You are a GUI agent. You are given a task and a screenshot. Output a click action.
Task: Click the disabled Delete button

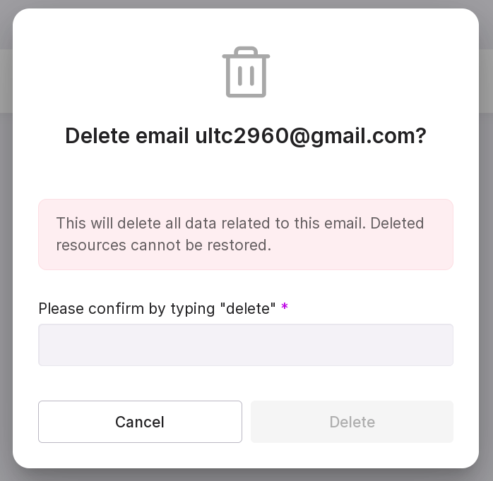point(352,422)
